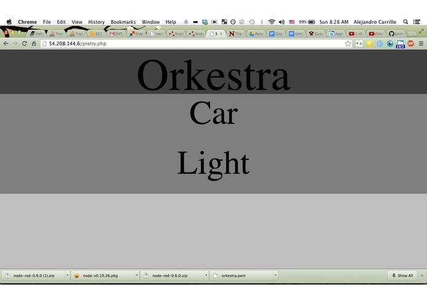Open the History menu

click(x=96, y=21)
